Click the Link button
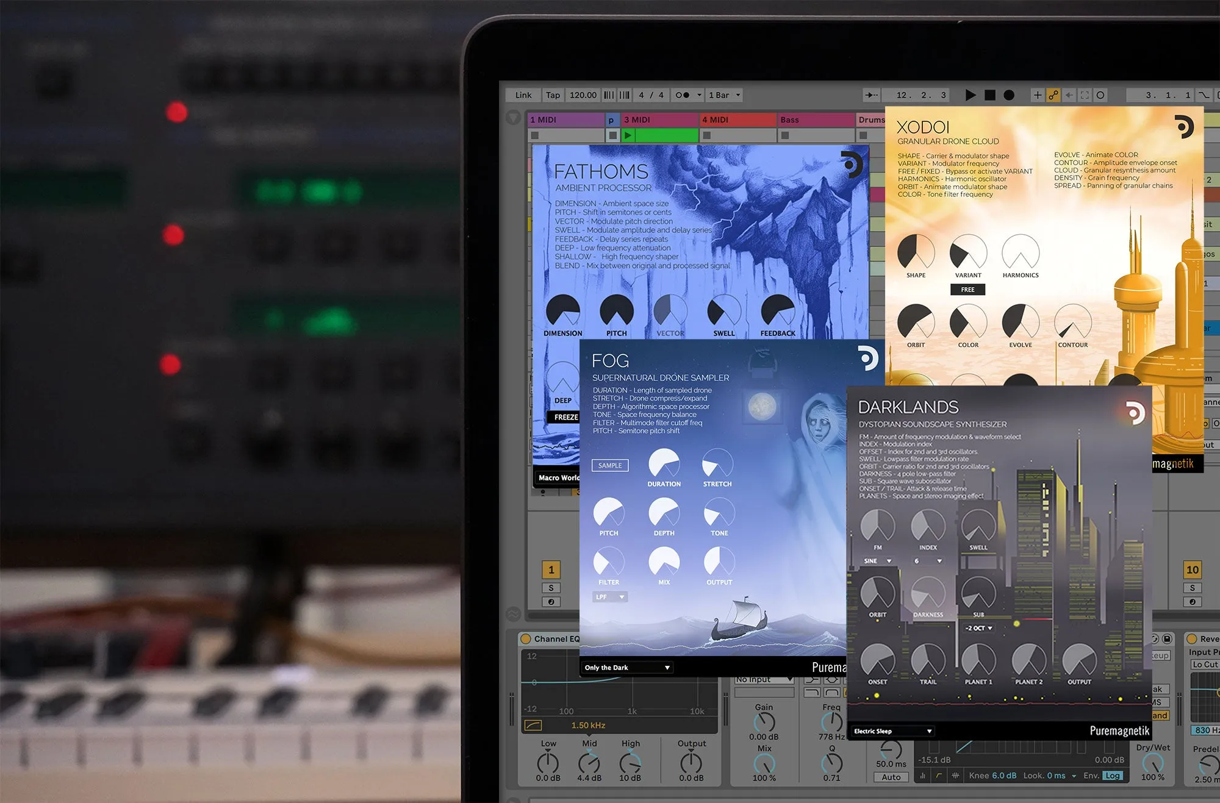 (x=523, y=95)
